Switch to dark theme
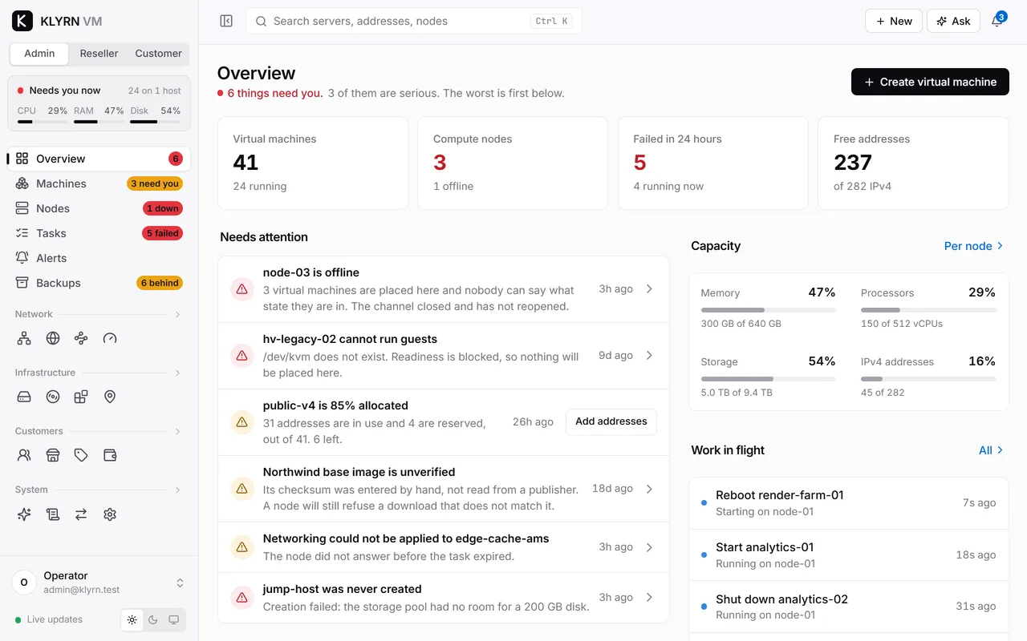 [153, 620]
